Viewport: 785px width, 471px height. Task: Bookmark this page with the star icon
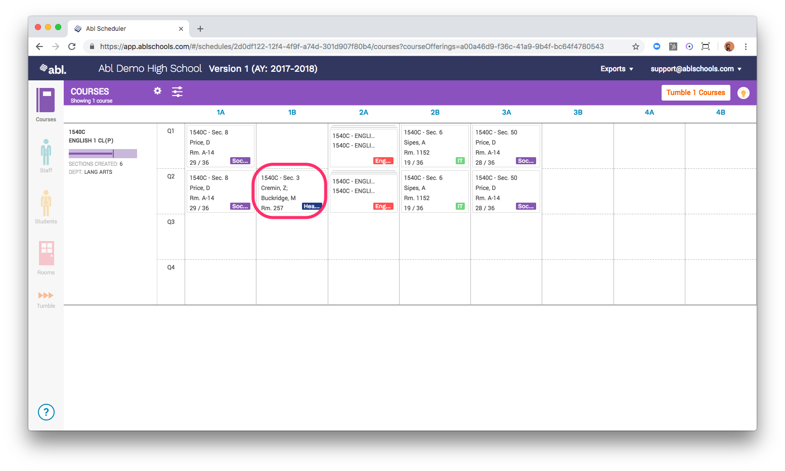click(x=636, y=46)
